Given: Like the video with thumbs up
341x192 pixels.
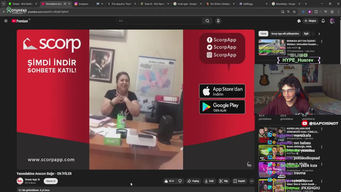Looking at the screenshot, I should 169,181.
